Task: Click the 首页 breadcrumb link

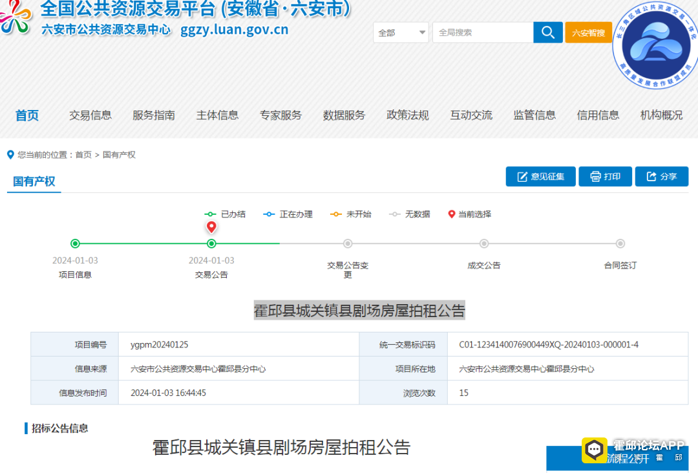Action: tap(83, 155)
